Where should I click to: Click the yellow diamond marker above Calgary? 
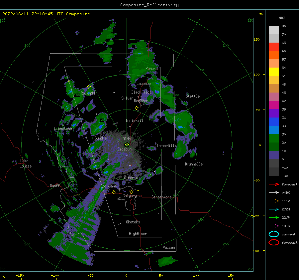coord(131,192)
